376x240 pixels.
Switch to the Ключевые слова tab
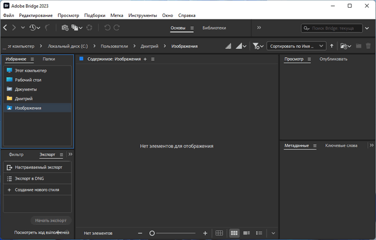click(x=341, y=145)
